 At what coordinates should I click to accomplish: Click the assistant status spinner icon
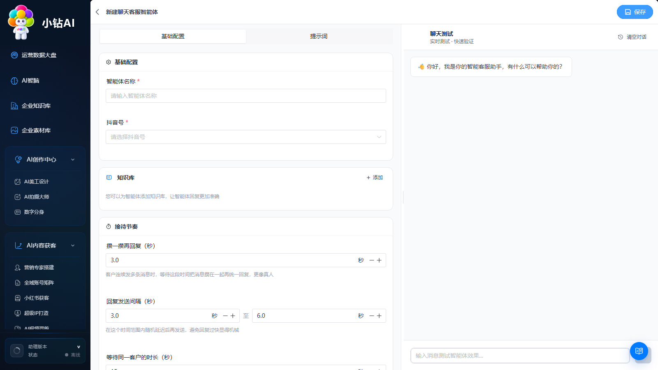[17, 351]
